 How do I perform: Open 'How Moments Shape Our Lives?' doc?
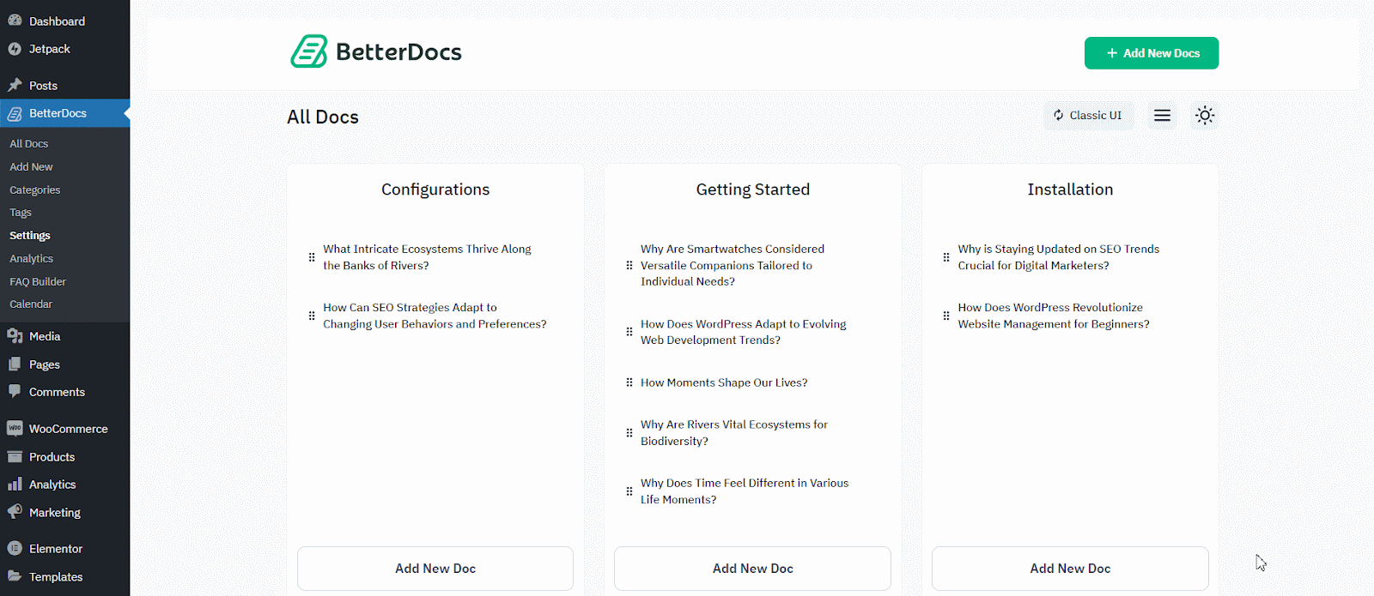pos(724,382)
